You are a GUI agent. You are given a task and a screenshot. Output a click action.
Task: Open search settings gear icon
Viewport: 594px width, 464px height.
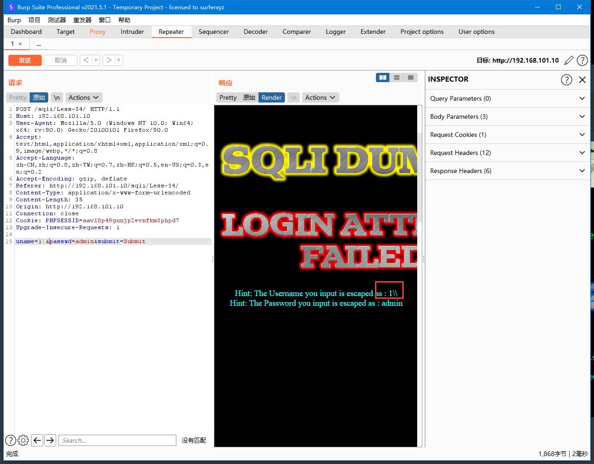pos(23,440)
